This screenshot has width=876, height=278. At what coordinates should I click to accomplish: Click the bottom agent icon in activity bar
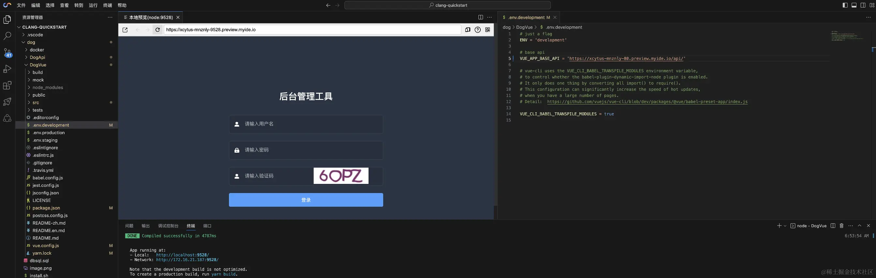pyautogui.click(x=7, y=118)
